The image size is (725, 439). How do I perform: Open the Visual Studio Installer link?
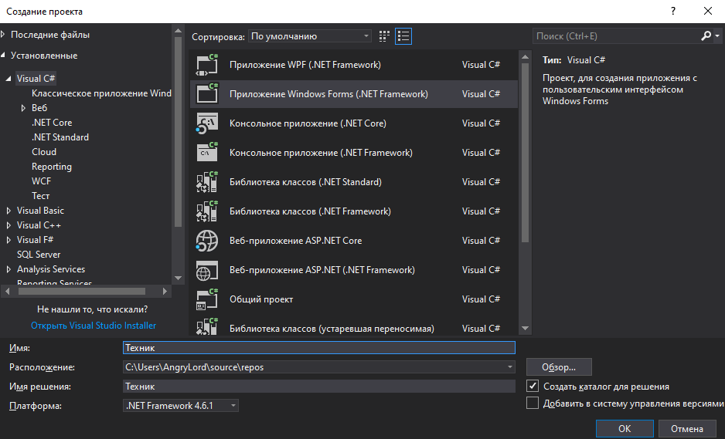click(94, 326)
